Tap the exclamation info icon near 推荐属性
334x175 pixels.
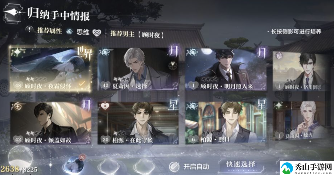[29, 30]
